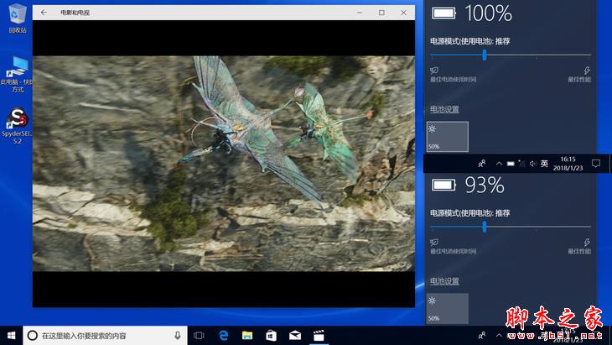Launch Microsoft Edge from the taskbar

224,335
